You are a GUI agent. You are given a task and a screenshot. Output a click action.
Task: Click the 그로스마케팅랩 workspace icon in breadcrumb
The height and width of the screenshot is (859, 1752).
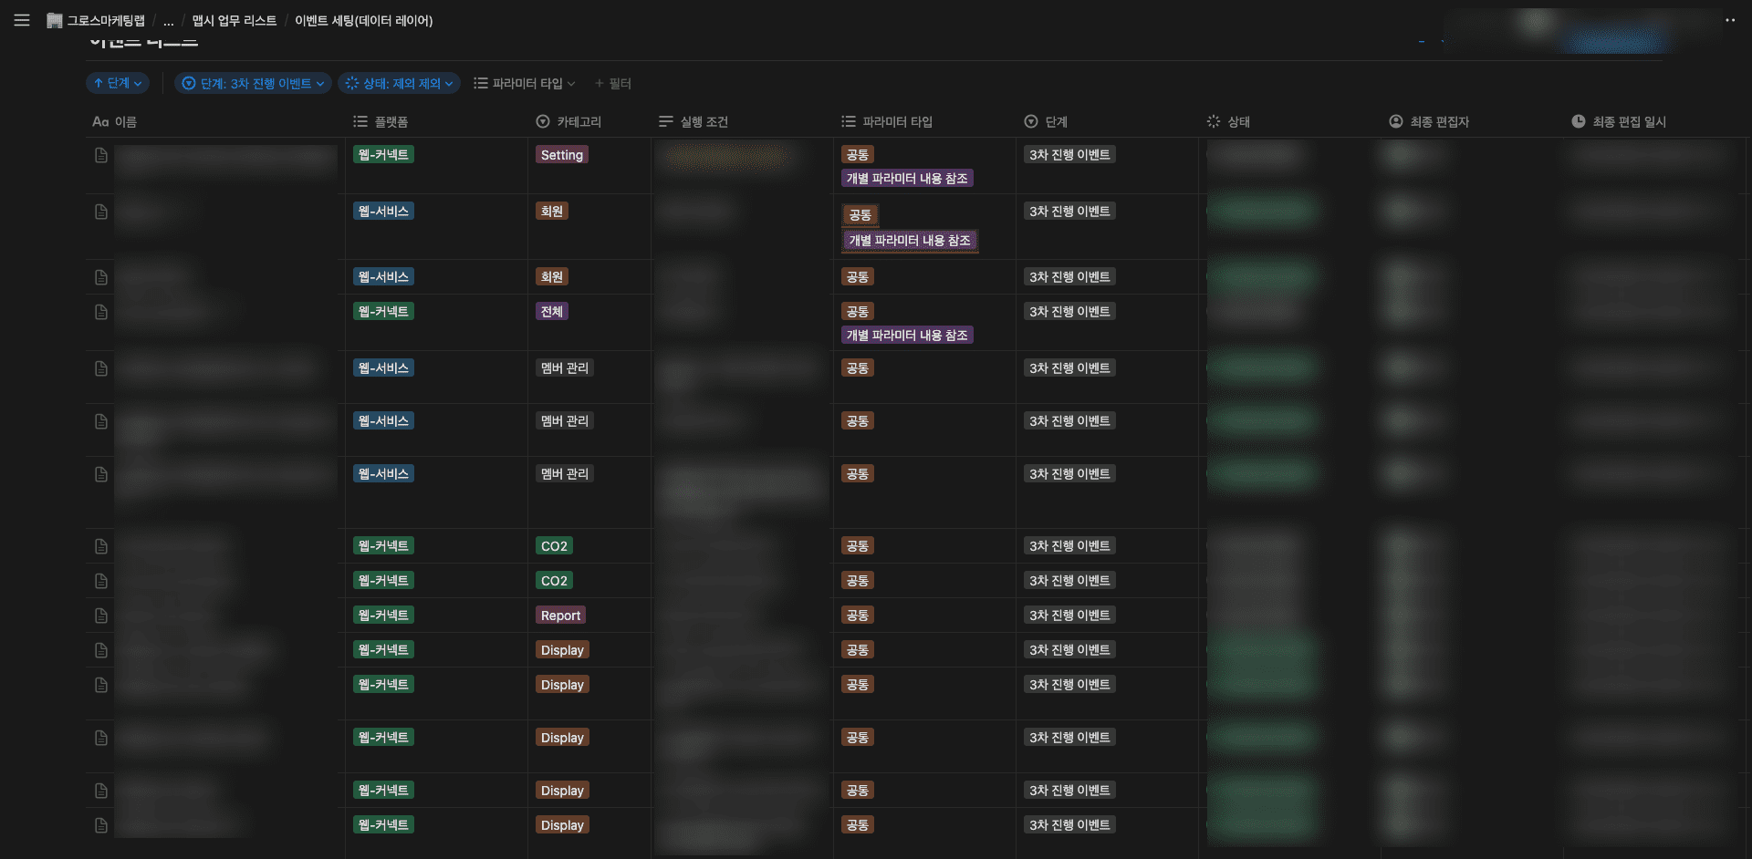pos(55,21)
